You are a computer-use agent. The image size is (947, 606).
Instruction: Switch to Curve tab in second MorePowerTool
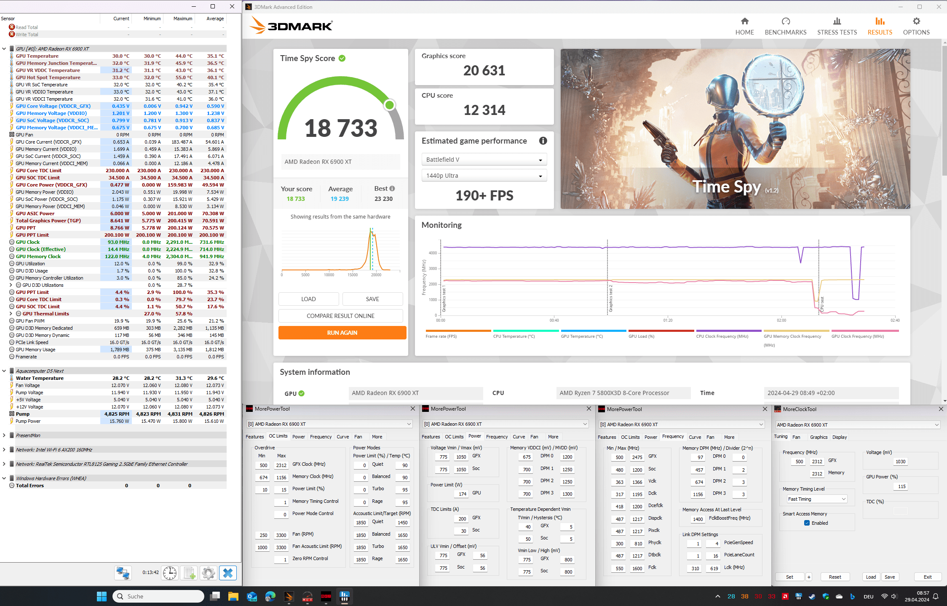point(519,437)
